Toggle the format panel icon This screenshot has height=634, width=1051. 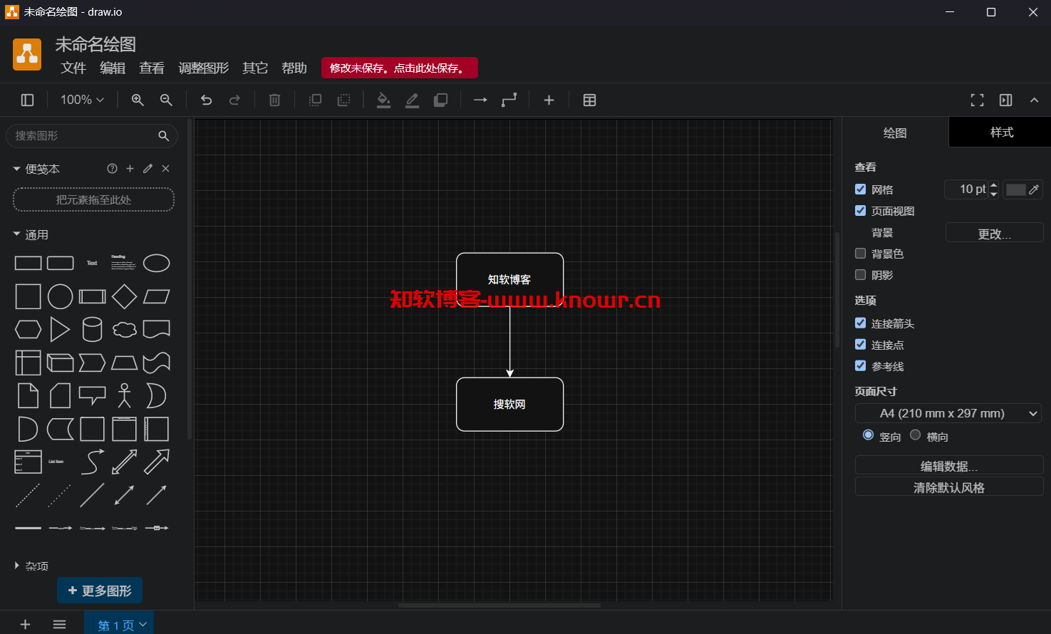point(1005,100)
